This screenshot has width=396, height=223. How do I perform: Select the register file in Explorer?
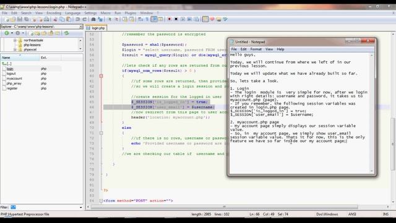pos(12,89)
